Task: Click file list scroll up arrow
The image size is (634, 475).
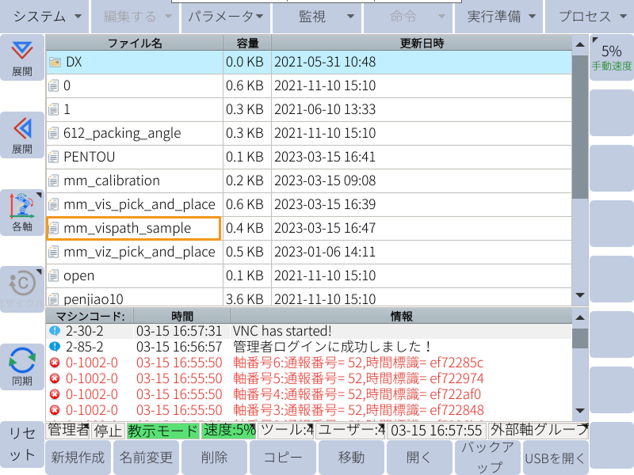Action: tap(580, 44)
